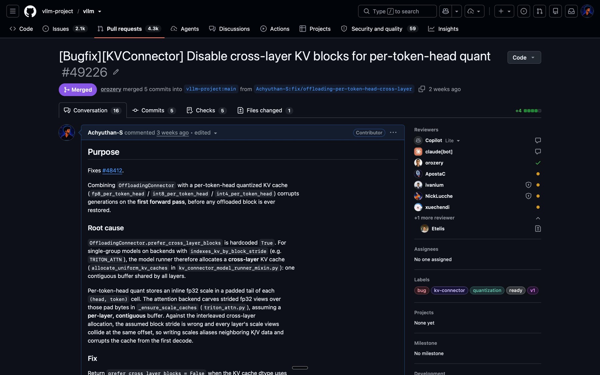Expand the Copilot dropdown arrow in header
Screen dimensions: 600x375
point(457,11)
